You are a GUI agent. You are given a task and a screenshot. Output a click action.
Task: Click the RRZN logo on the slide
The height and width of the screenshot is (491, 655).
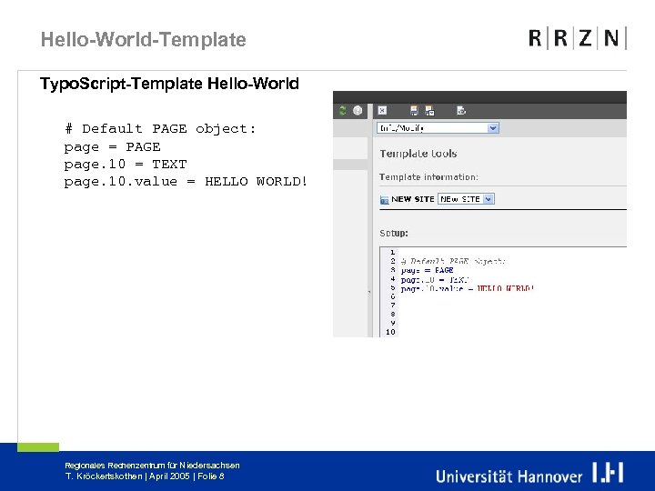578,38
